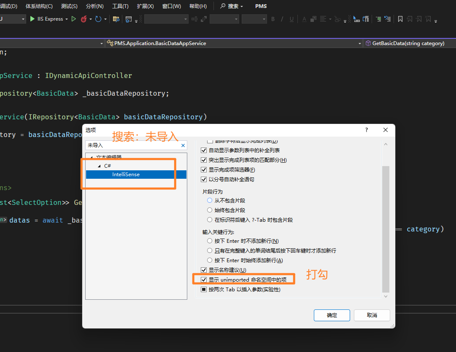Clear the options search box with the X

[183, 145]
